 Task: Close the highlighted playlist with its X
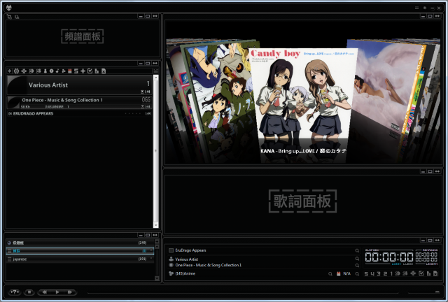[x=151, y=250]
